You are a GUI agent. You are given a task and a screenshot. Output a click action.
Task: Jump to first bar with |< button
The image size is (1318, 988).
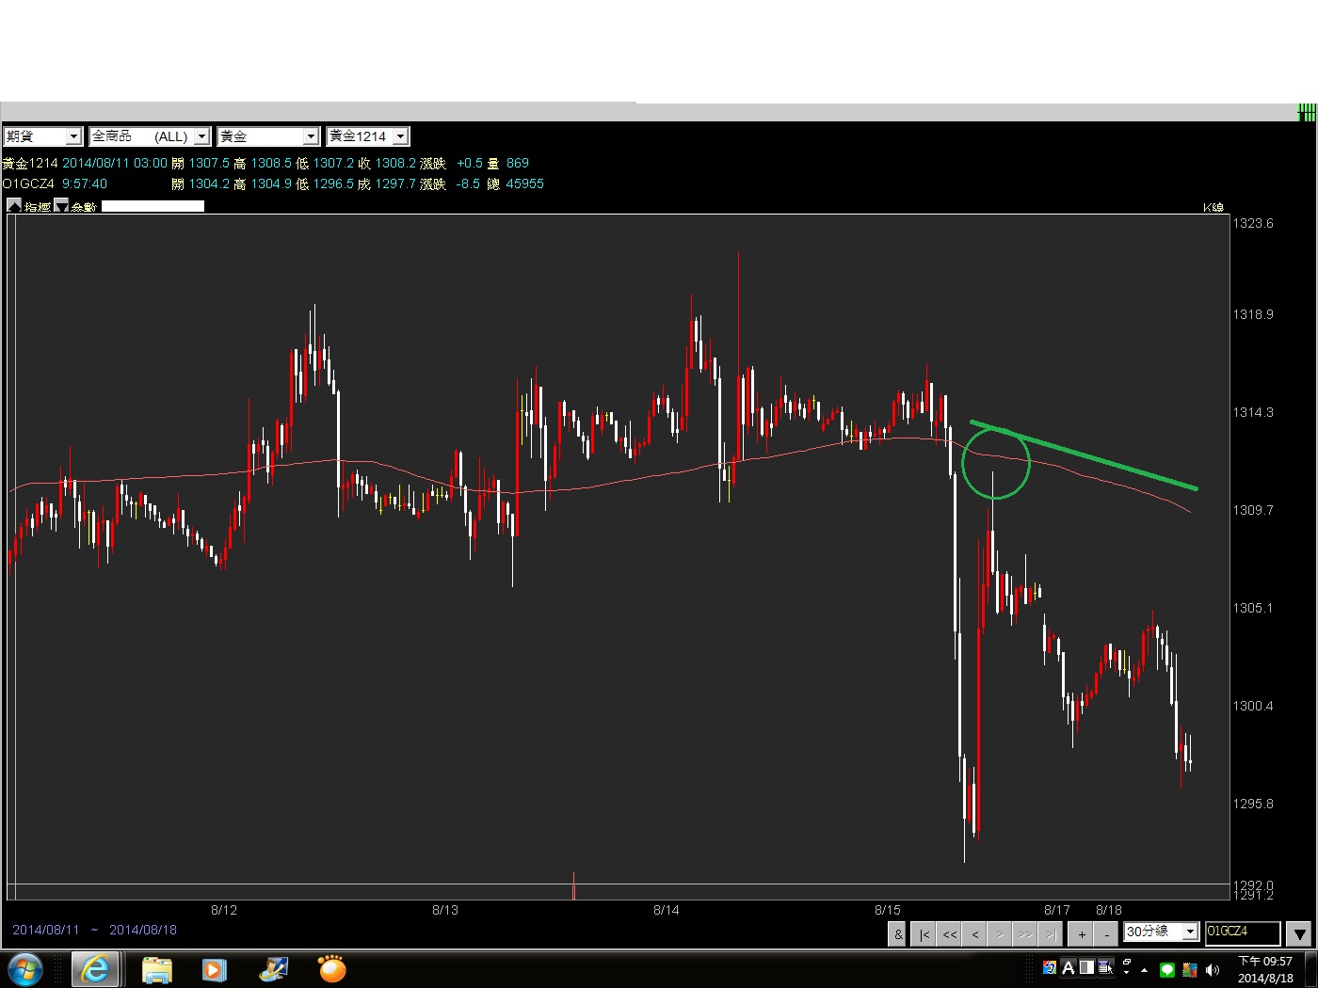(x=924, y=933)
